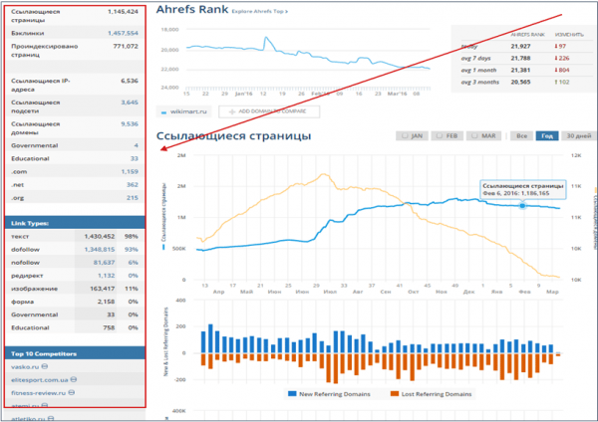Viewport: 598px width, 422px height.
Task: Click the форма link type value 2,158
Action: click(x=106, y=302)
